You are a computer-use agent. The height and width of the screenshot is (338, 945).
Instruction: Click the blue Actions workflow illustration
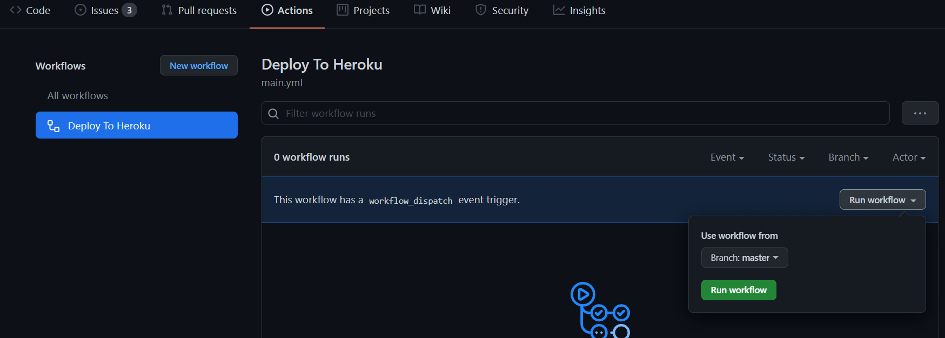(600, 310)
